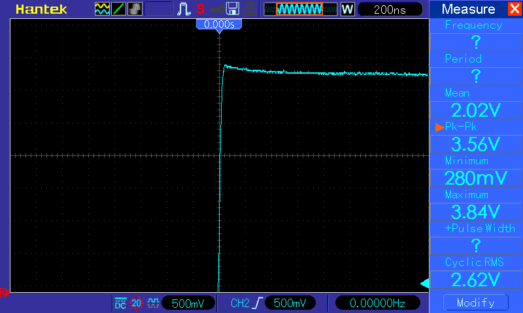Click the red S stop status indicator
The image size is (523, 313).
(201, 9)
